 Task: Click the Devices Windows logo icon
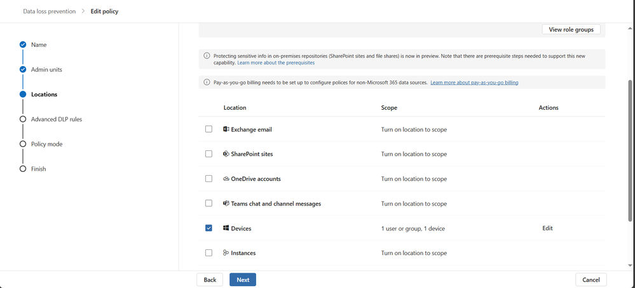point(226,228)
